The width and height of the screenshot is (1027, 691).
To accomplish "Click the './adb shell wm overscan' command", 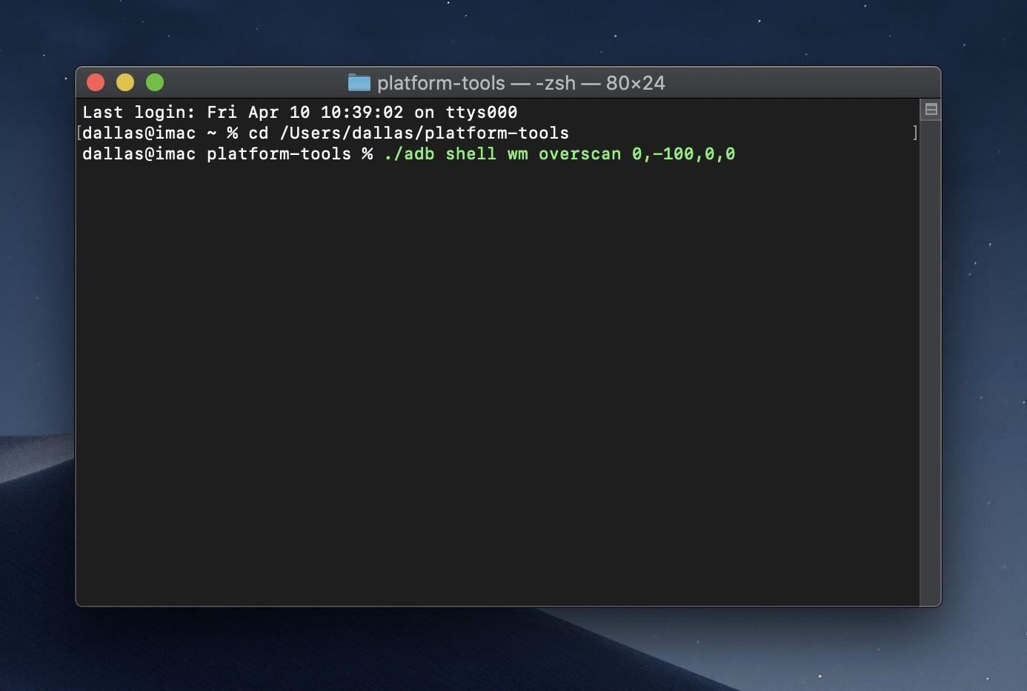I will pos(502,154).
